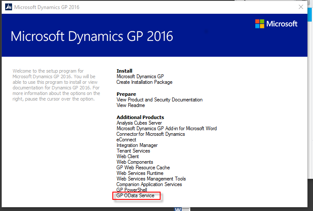Screen dimensions: 313x211
Task: Select Microsoft Dynamics GP Add-in for Microsoft Word
Action: [x=167, y=128]
